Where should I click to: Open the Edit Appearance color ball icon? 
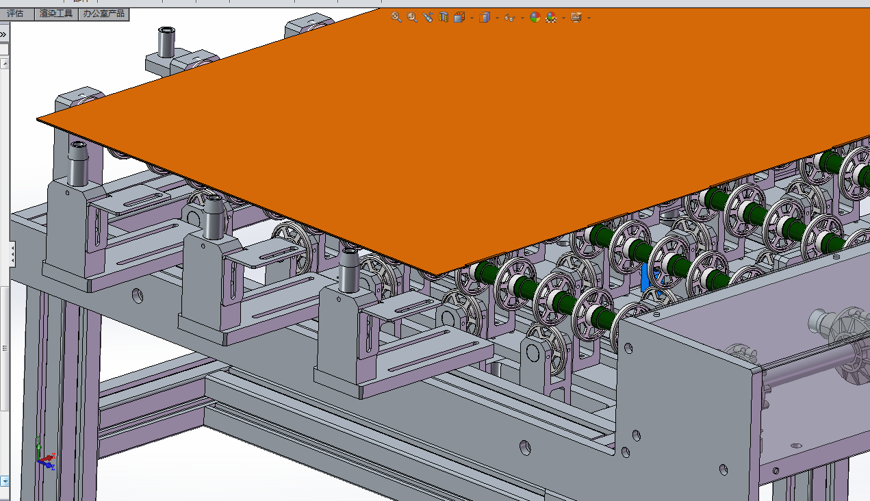click(535, 18)
